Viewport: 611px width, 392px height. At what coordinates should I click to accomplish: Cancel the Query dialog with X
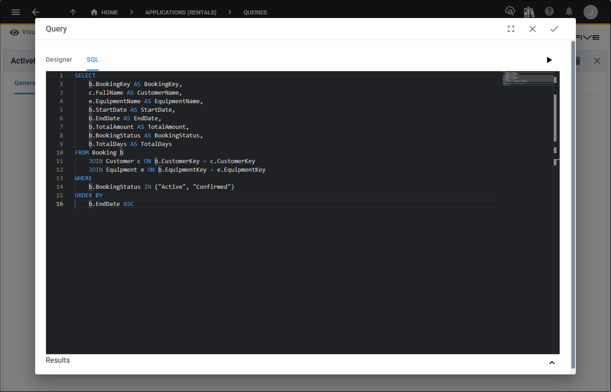click(533, 29)
